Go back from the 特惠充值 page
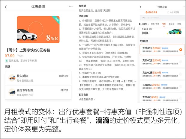Image resolution: width=186 pixels, height=139 pixels. [x=141, y=7]
